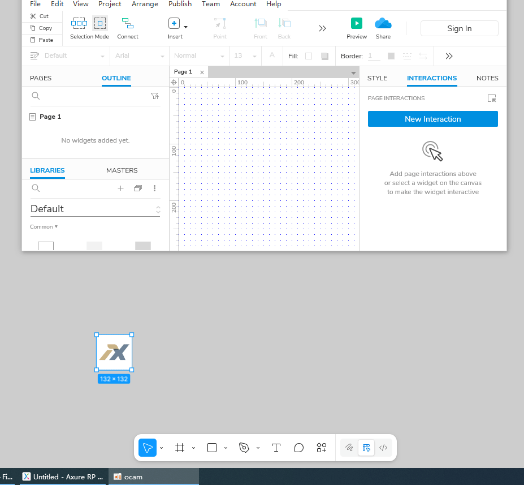Switch to Draw mode toggle
This screenshot has width=524, height=485.
click(x=349, y=448)
